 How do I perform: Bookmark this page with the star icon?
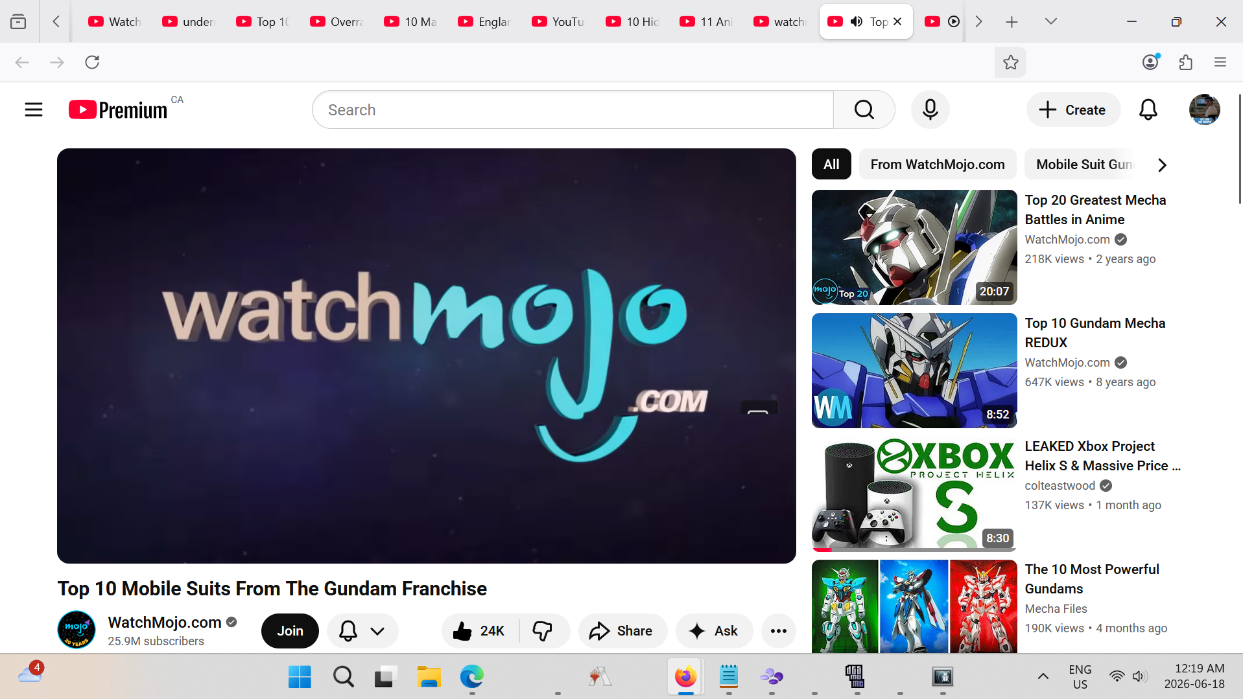point(1010,62)
